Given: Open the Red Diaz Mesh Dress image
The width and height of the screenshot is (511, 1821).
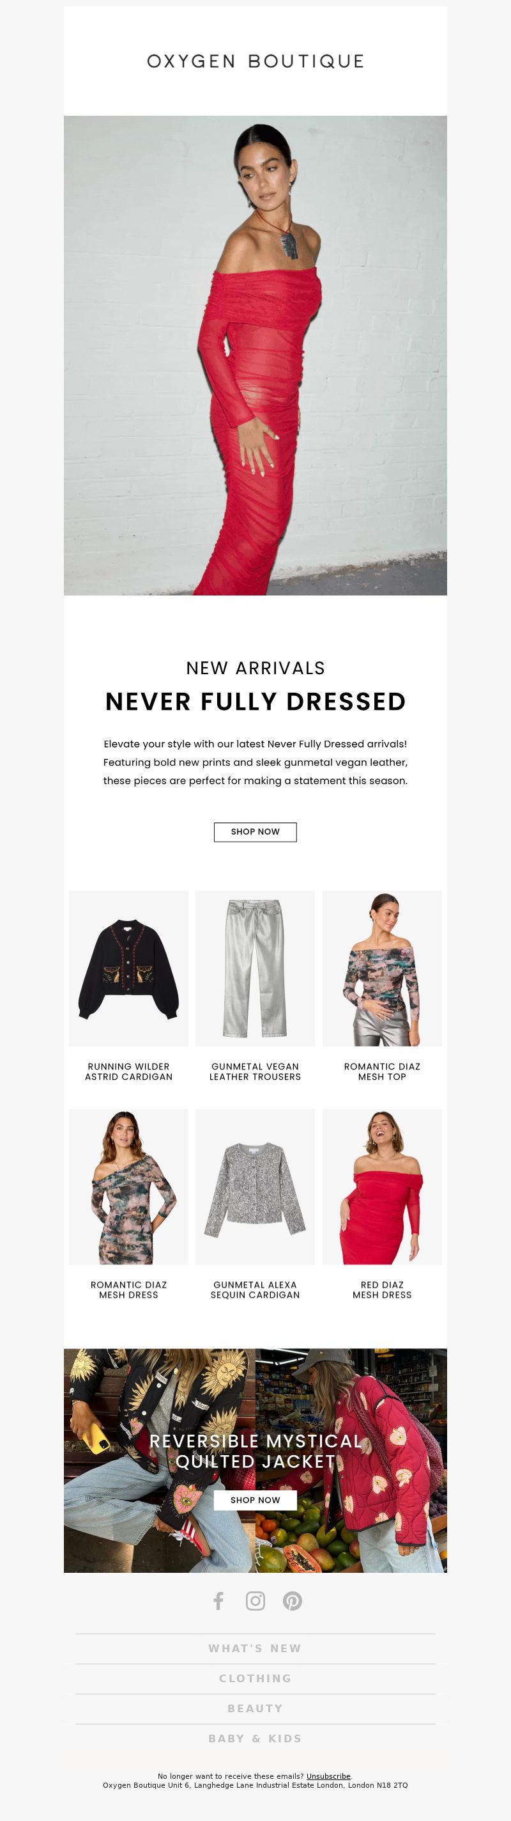Looking at the screenshot, I should pyautogui.click(x=382, y=1186).
